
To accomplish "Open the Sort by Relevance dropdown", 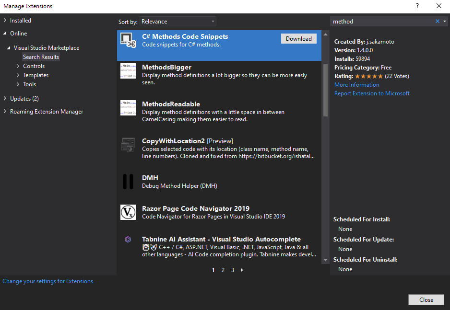I will click(178, 22).
